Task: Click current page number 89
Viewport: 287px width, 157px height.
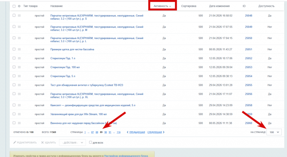Action: (x=101, y=132)
